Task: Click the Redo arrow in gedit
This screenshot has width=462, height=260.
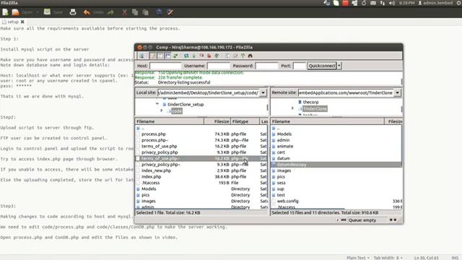Action: 110,12
